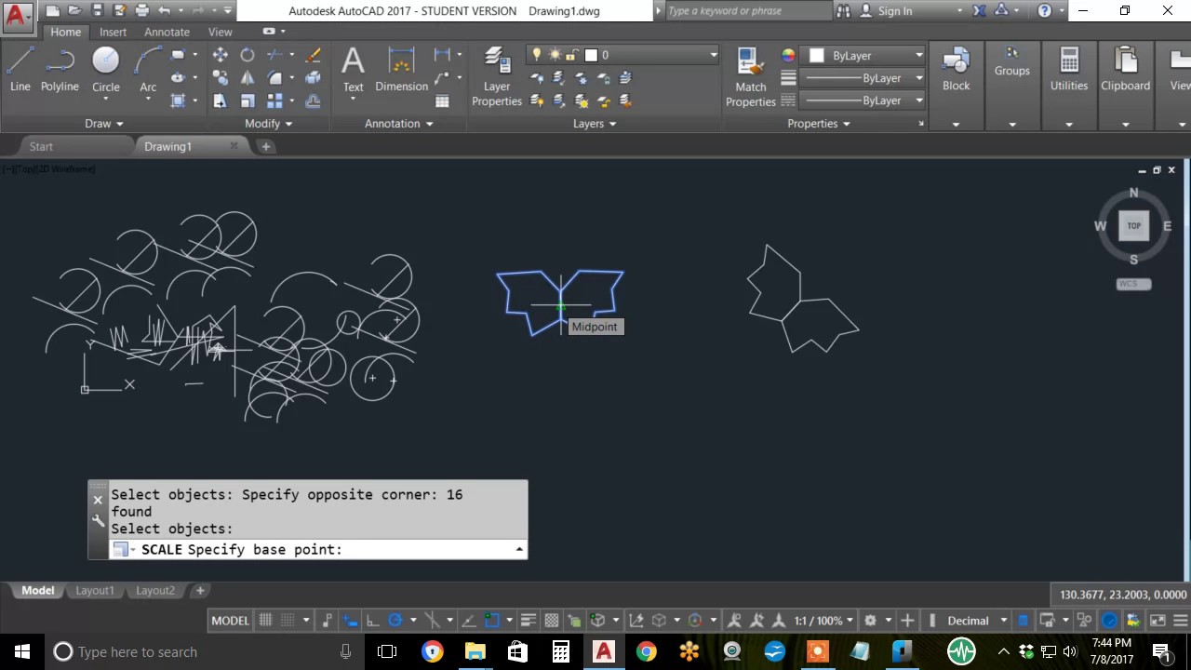The width and height of the screenshot is (1191, 670).
Task: Select the Line drawing tool
Action: click(x=20, y=70)
